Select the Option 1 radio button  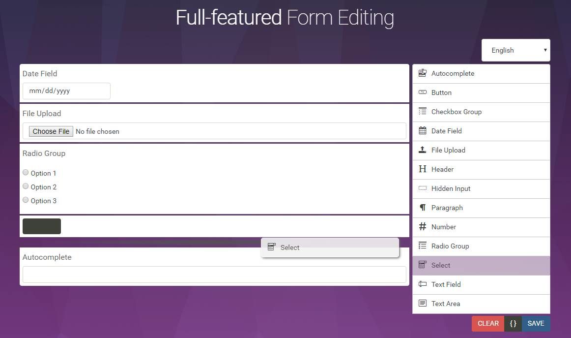[26, 173]
